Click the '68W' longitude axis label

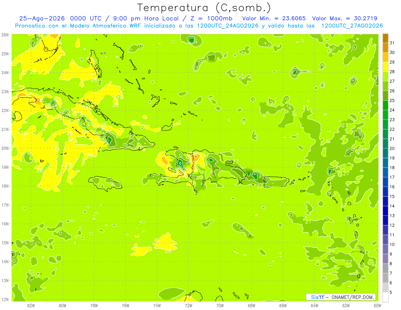pos(252,305)
